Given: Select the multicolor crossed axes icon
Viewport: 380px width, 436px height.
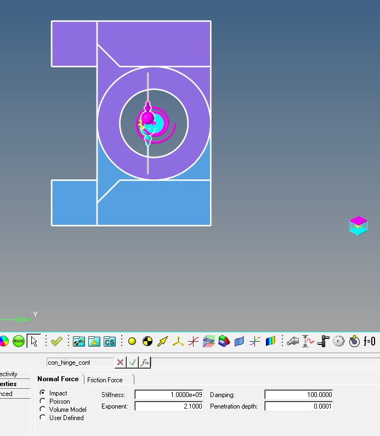Looking at the screenshot, I should click(254, 341).
